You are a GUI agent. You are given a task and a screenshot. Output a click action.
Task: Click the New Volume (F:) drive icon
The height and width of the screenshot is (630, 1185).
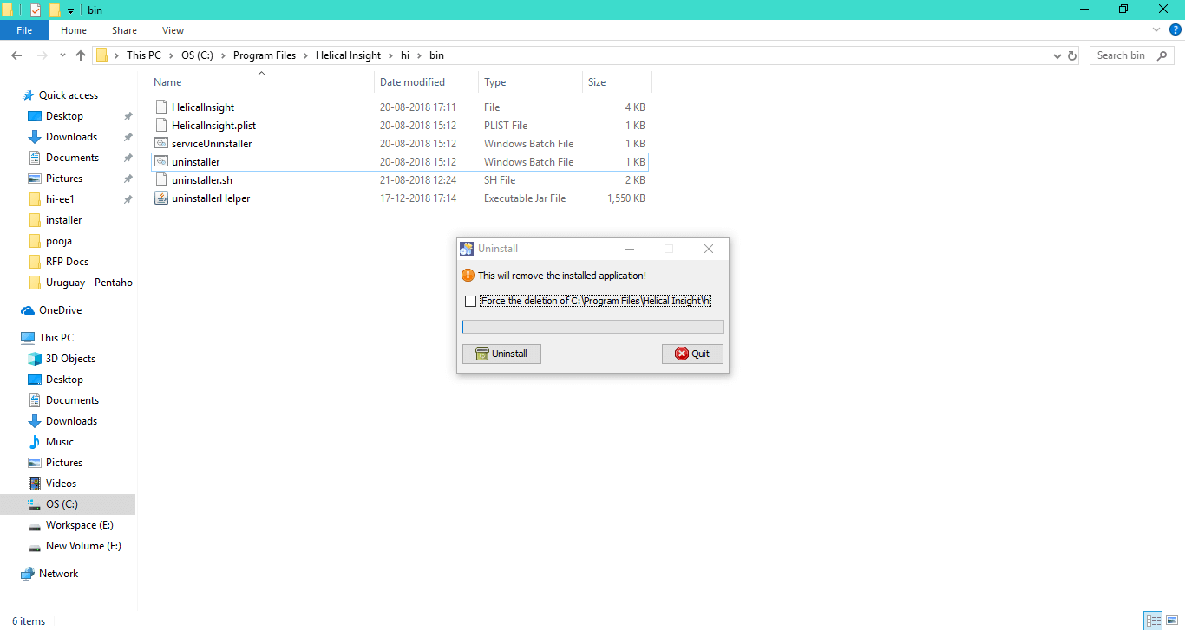click(x=35, y=547)
